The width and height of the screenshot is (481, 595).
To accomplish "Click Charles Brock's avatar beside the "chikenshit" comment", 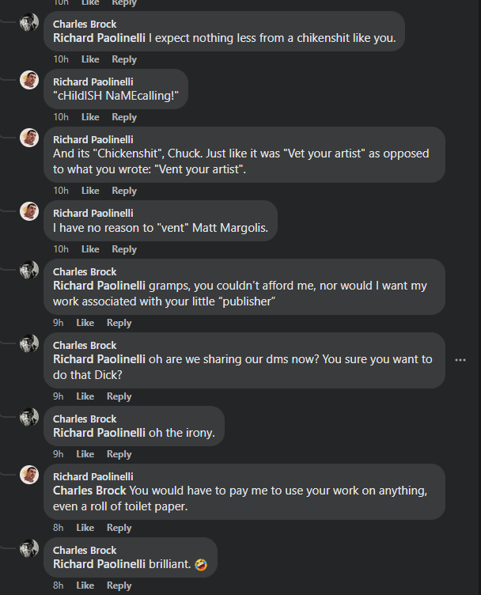I will [29, 22].
